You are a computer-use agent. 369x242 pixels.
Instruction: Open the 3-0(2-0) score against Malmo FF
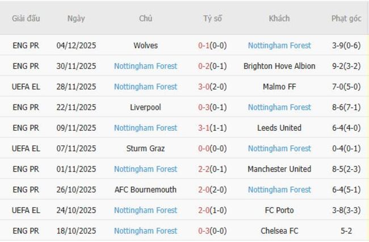[212, 87]
